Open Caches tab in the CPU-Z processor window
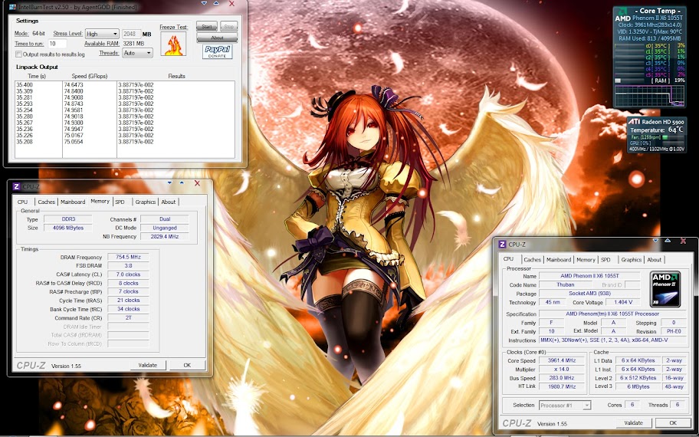The height and width of the screenshot is (437, 699). [532, 260]
